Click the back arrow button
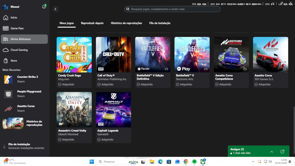The width and height of the screenshot is (295, 166). pos(56,9)
